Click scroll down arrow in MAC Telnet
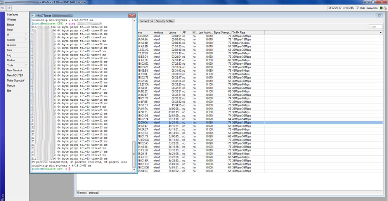 [x=134, y=170]
